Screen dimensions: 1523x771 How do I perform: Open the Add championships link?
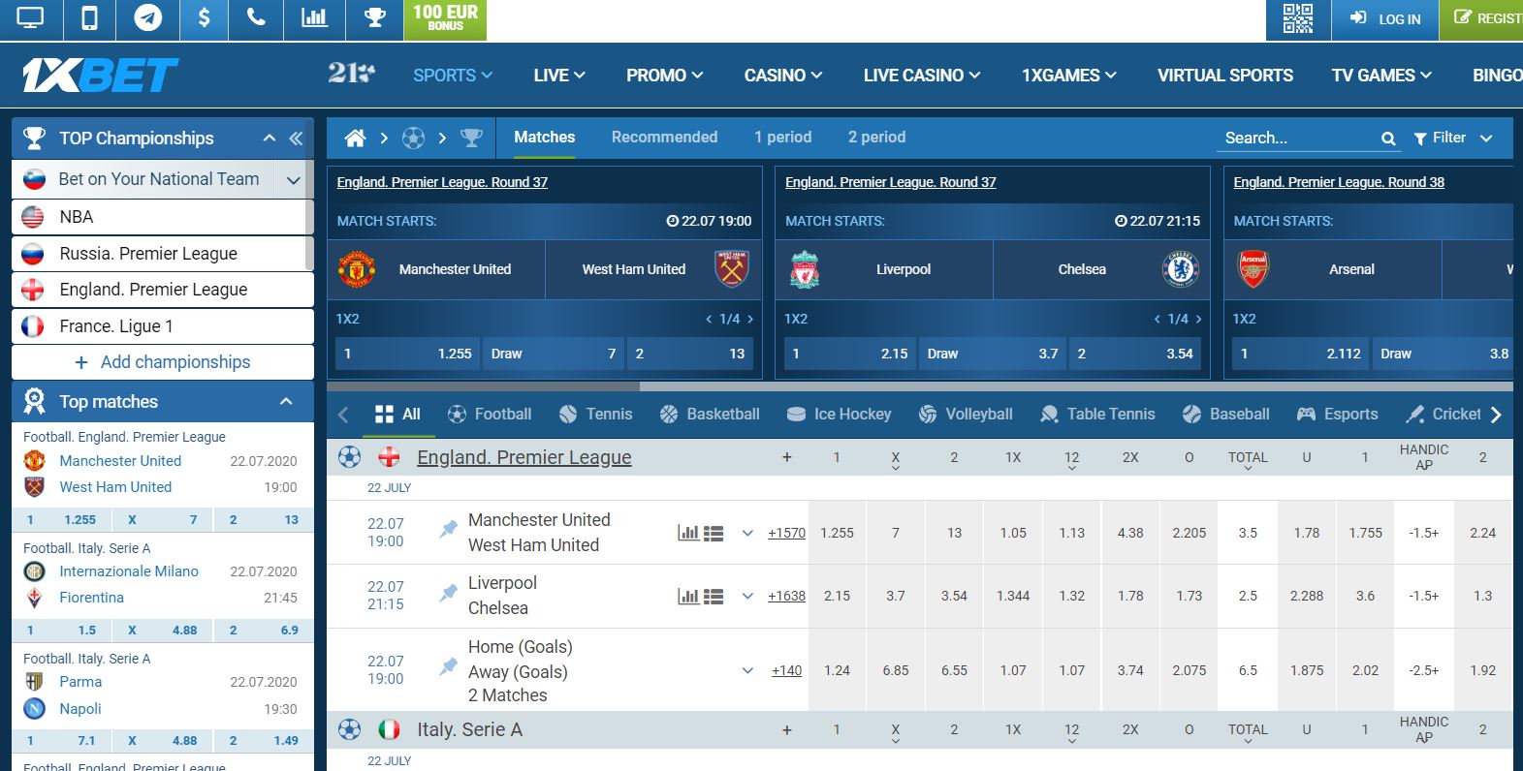[x=163, y=362]
